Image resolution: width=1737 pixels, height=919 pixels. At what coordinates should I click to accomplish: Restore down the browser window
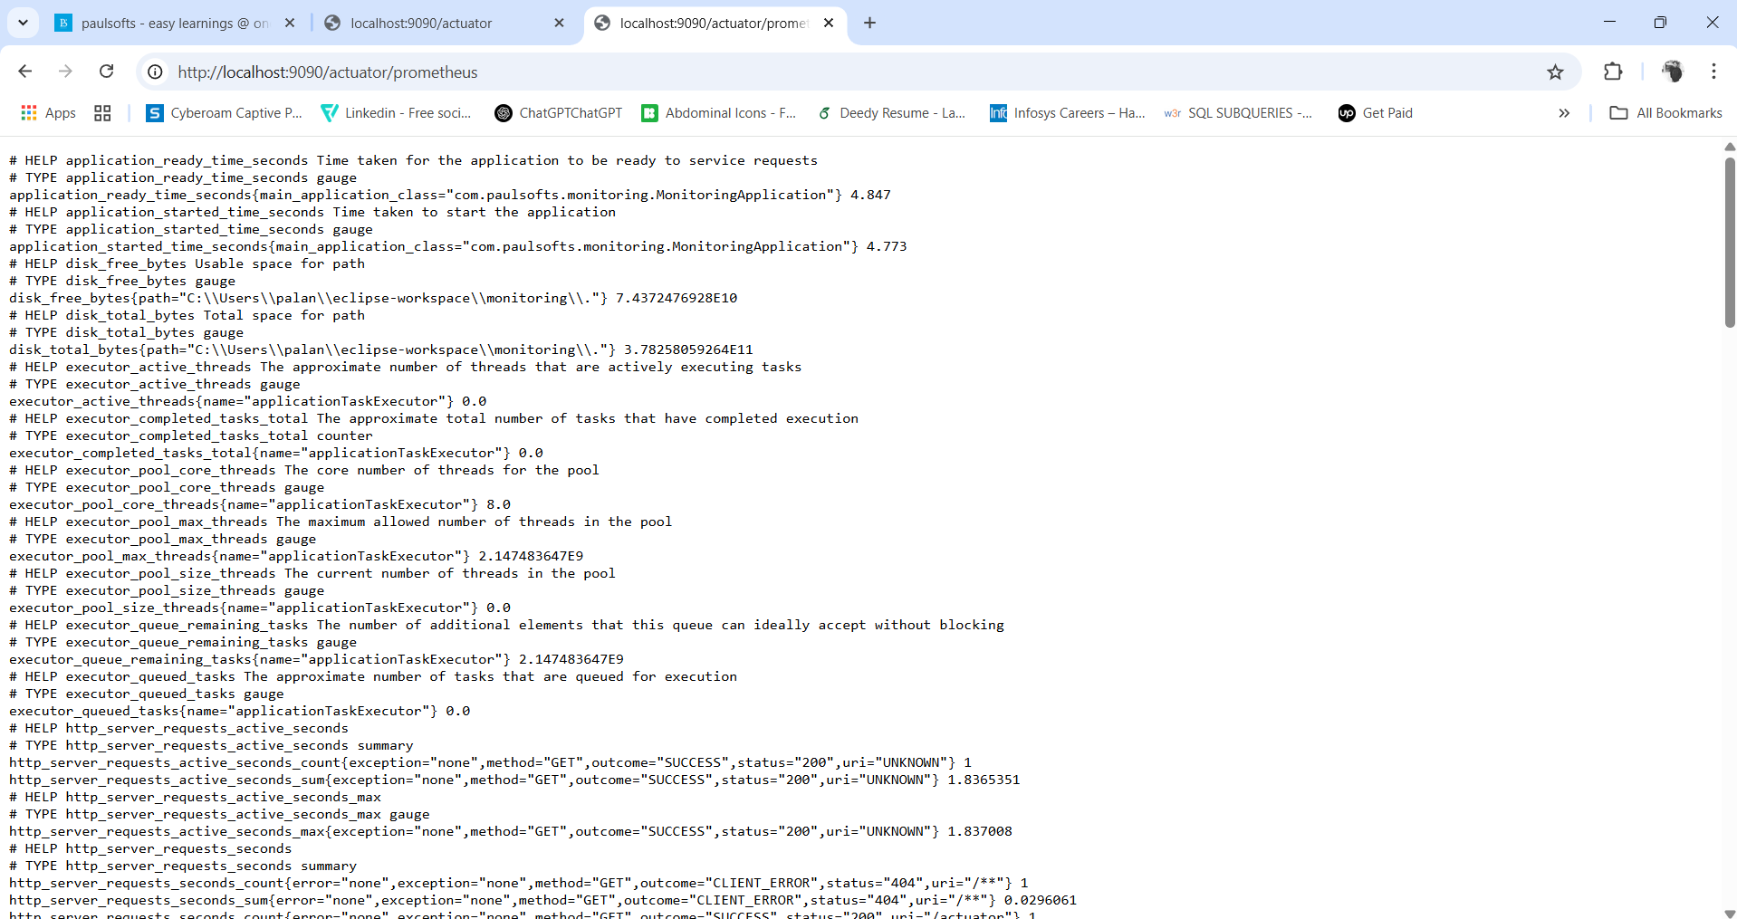[x=1660, y=23]
